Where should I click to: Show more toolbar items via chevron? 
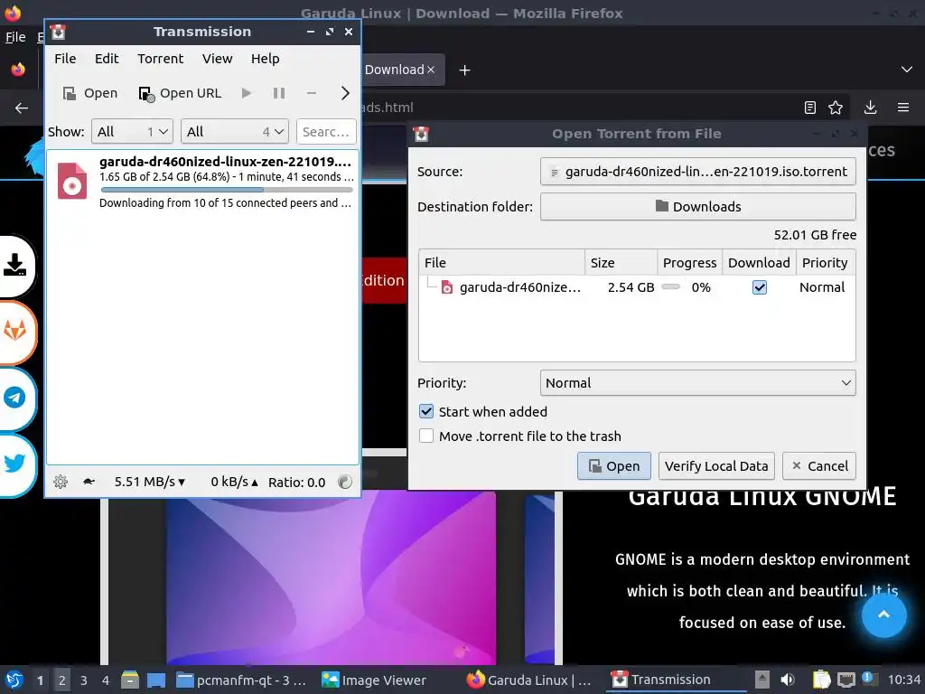345,93
